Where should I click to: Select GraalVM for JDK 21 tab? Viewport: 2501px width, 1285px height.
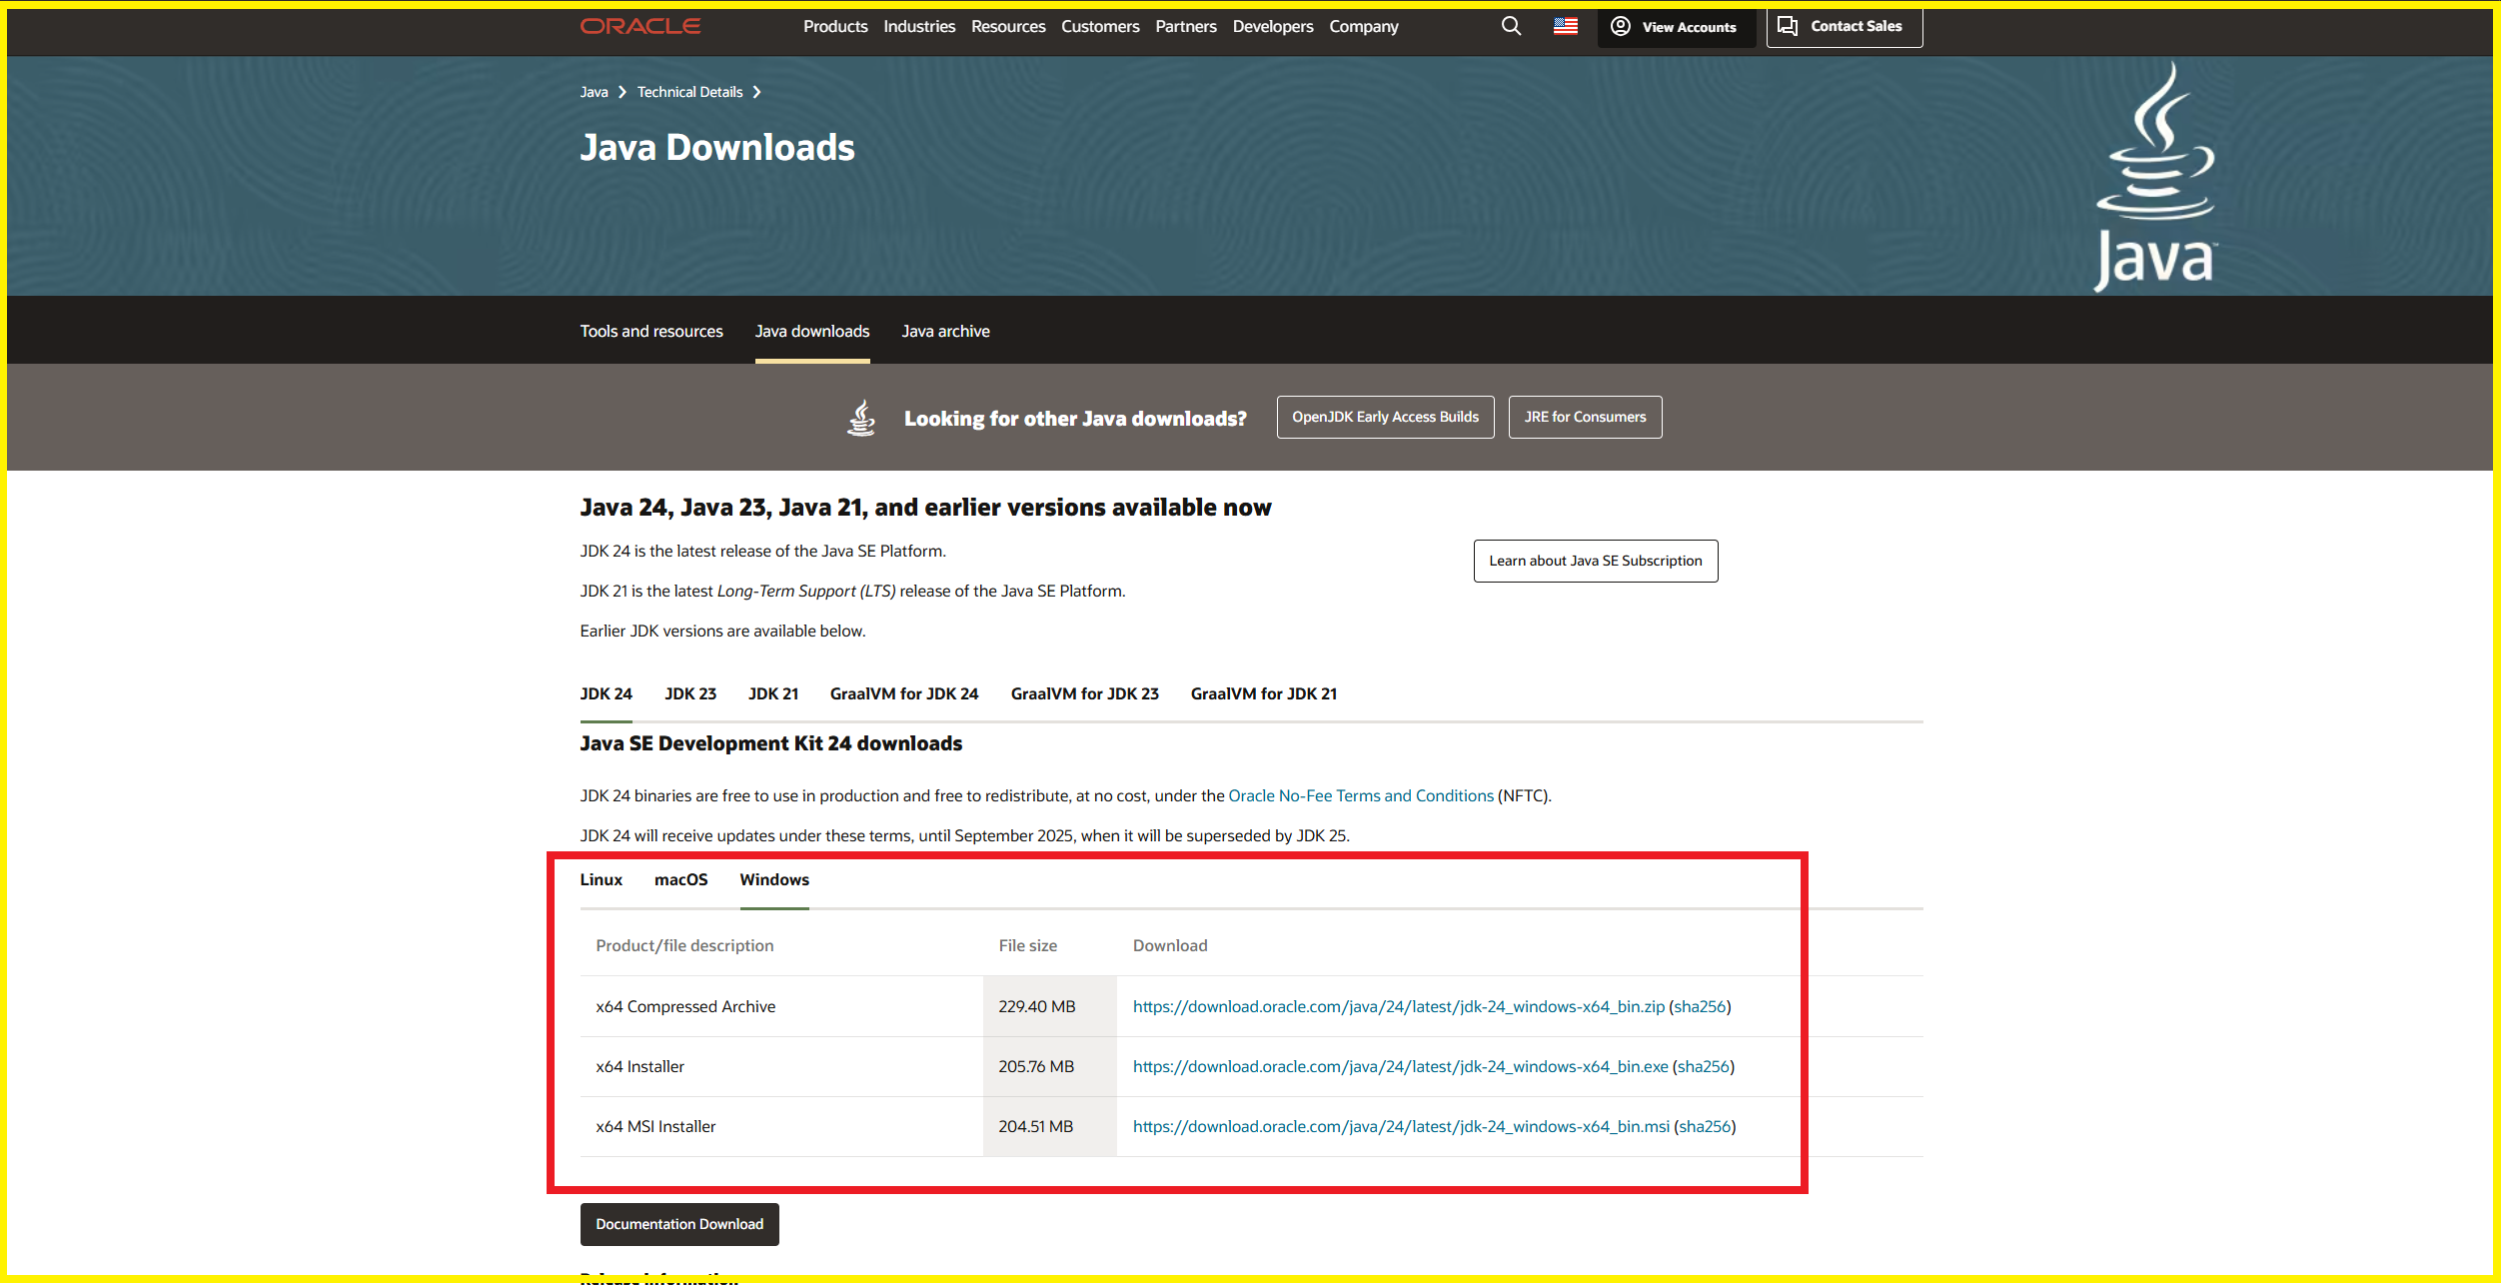(x=1264, y=694)
